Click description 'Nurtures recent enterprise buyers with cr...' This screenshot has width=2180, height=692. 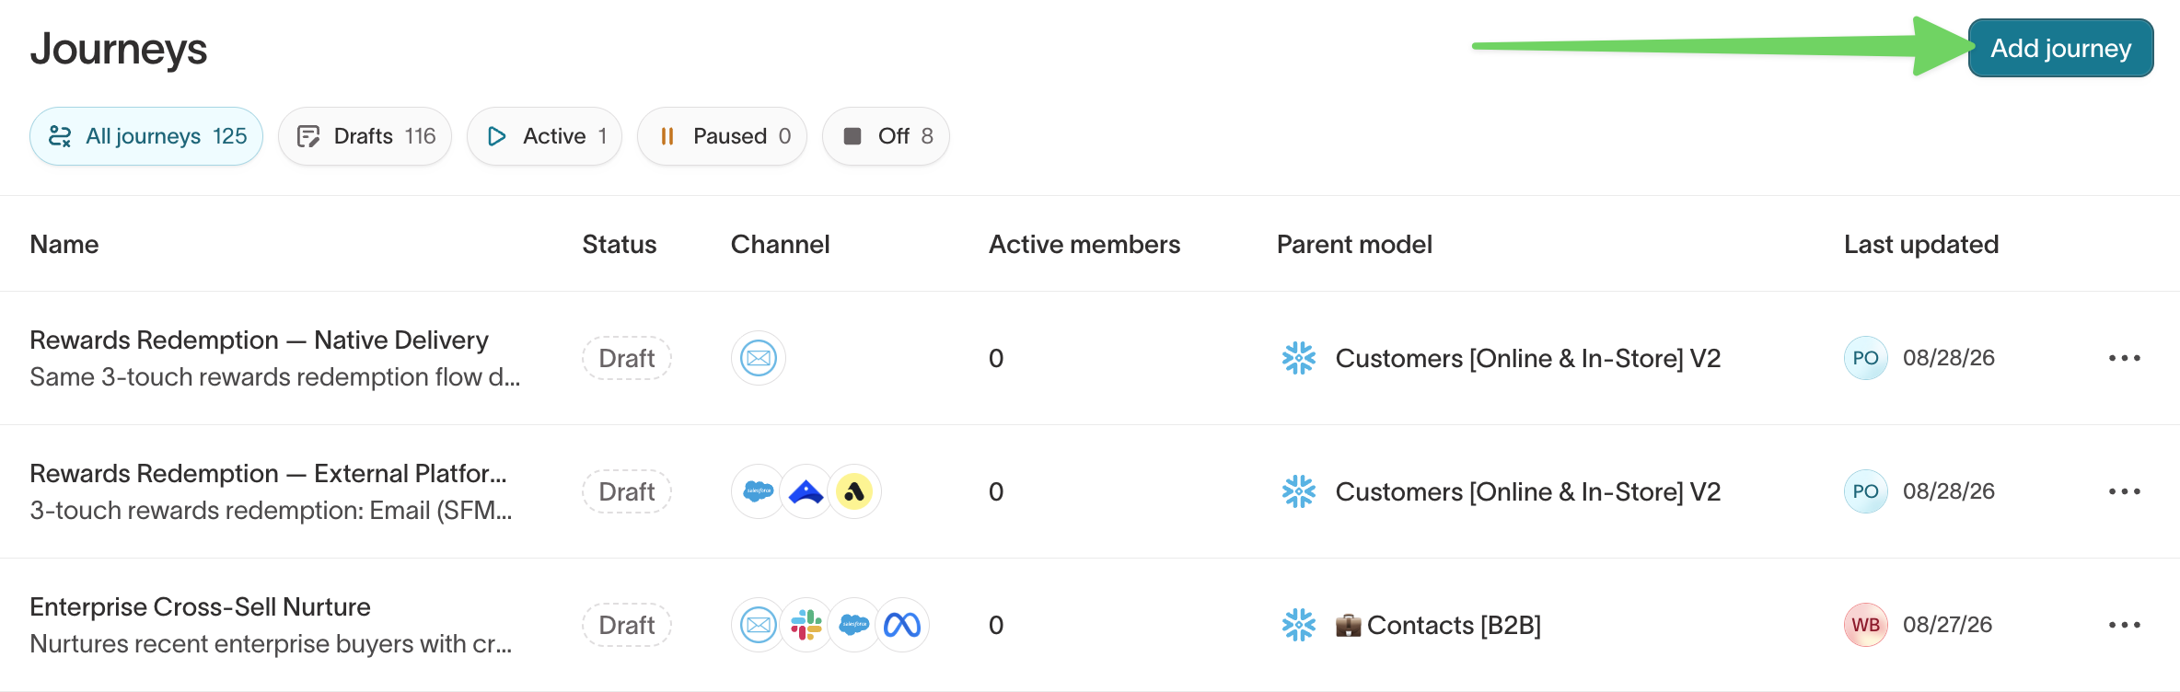tap(271, 644)
